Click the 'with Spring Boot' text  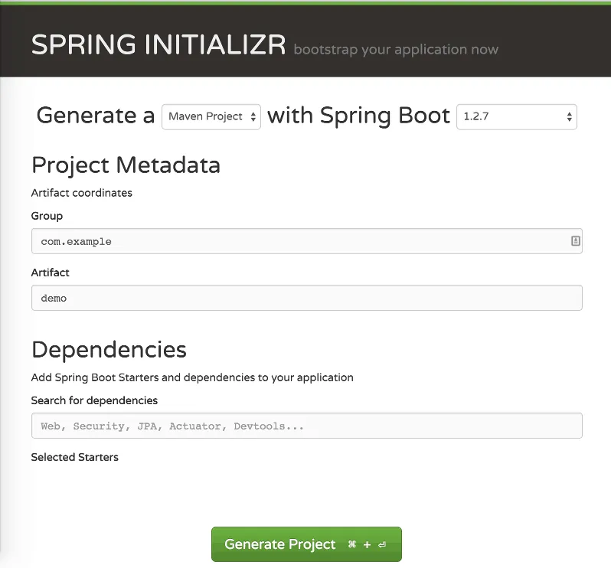click(358, 116)
